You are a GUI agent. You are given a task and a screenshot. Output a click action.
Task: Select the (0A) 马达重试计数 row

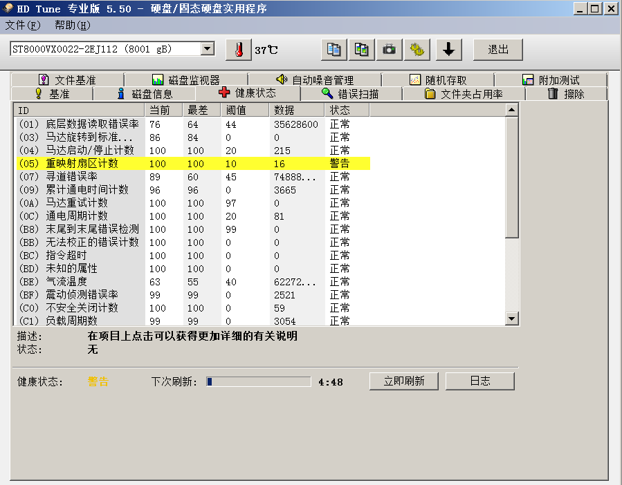click(x=193, y=203)
